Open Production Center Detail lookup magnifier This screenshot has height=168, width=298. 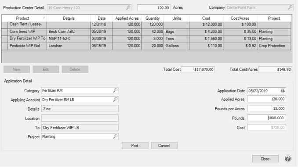pyautogui.click(x=128, y=7)
